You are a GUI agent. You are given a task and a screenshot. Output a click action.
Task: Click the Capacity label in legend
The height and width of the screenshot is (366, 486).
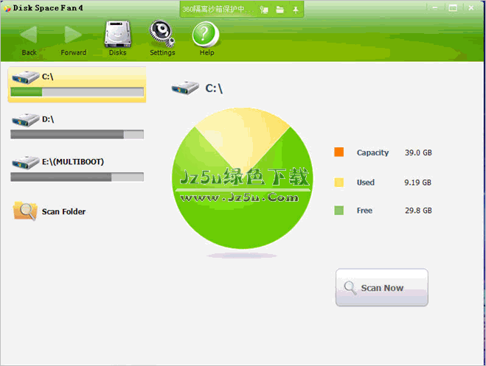372,153
